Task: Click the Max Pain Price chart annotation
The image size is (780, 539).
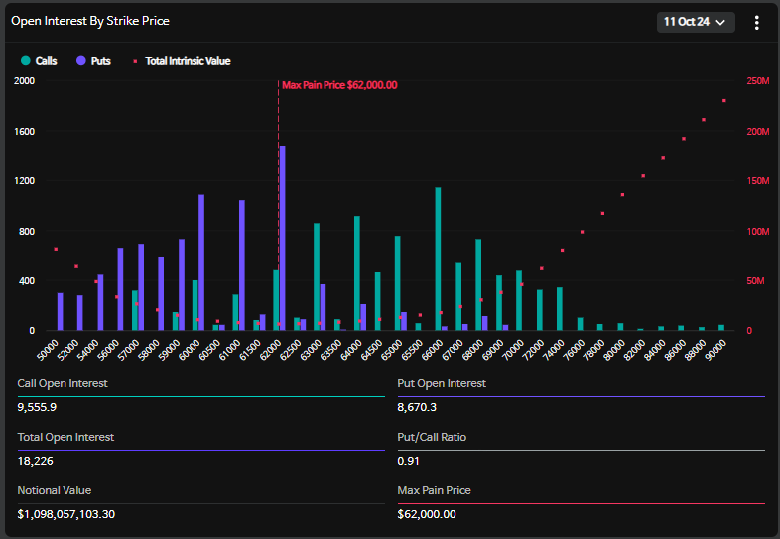Action: coord(339,85)
